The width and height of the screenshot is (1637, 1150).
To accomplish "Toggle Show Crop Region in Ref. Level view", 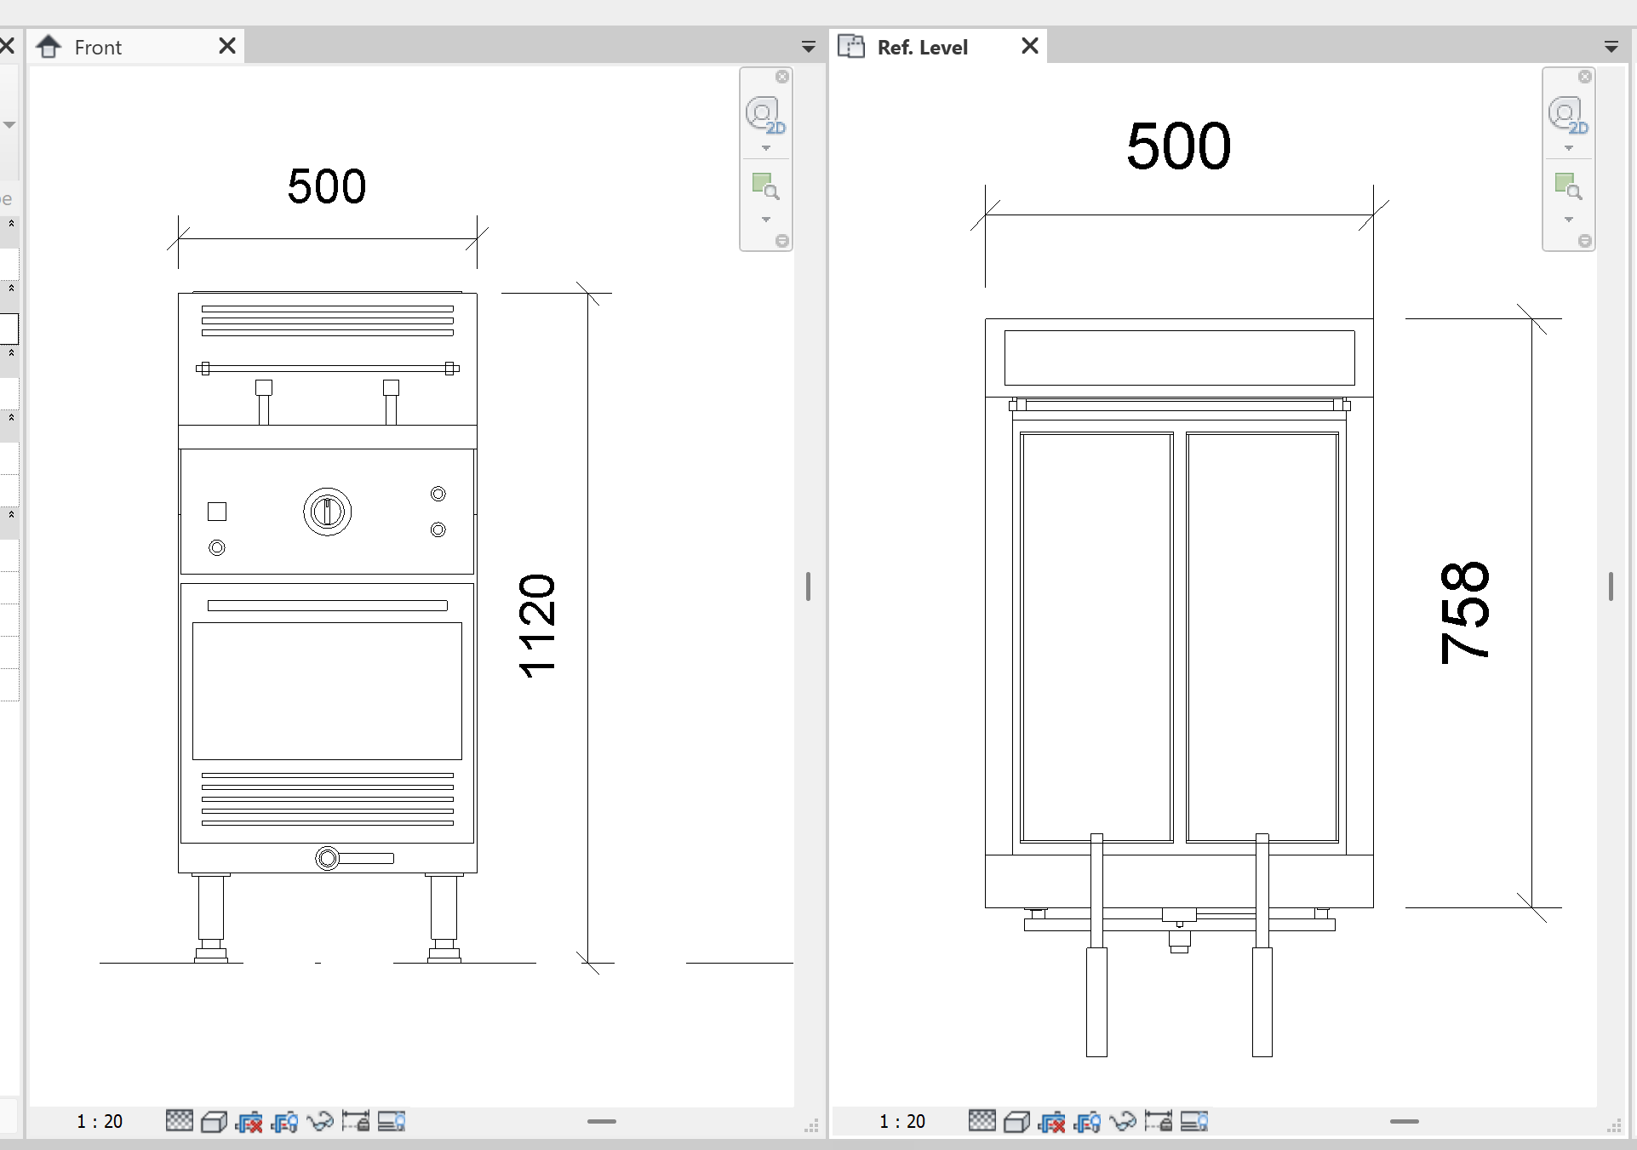I will coord(1087,1122).
